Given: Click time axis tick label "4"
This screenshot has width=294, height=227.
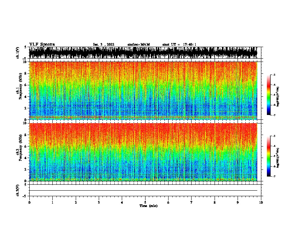Looking at the screenshot, I should pos(122,203).
